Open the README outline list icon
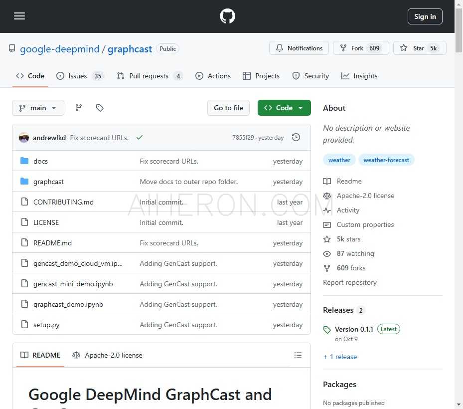Viewport: 463px width, 409px height. tap(298, 355)
